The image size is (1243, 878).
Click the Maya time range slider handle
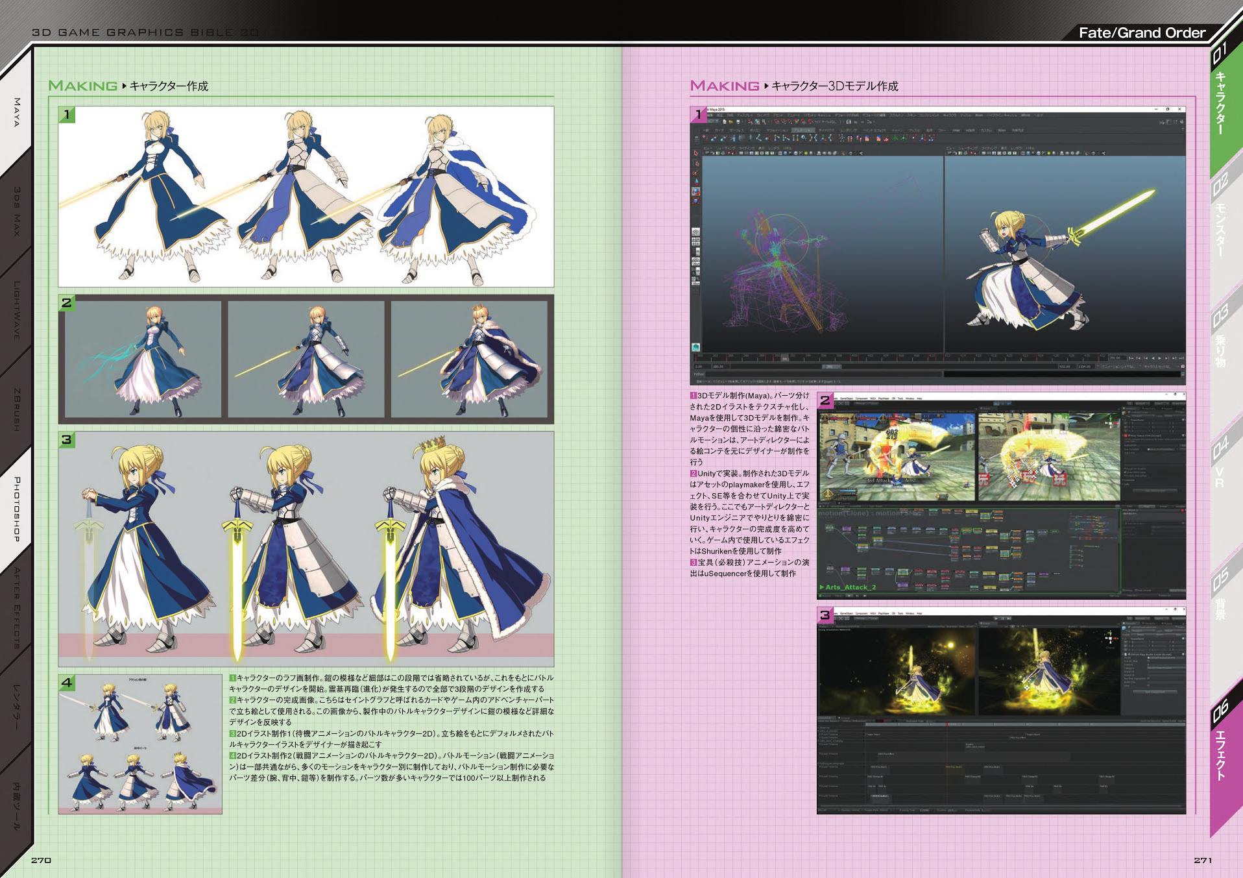831,367
